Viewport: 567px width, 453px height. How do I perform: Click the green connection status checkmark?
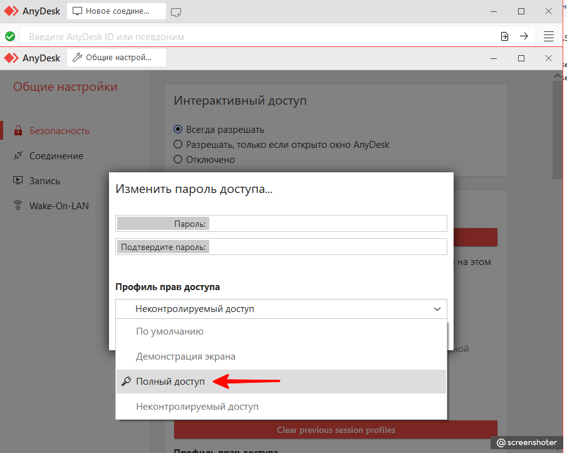point(10,36)
